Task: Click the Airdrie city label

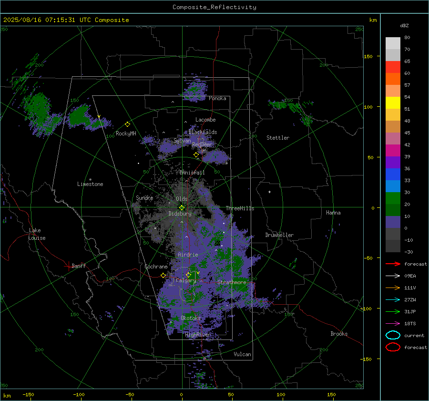Action: [x=188, y=255]
